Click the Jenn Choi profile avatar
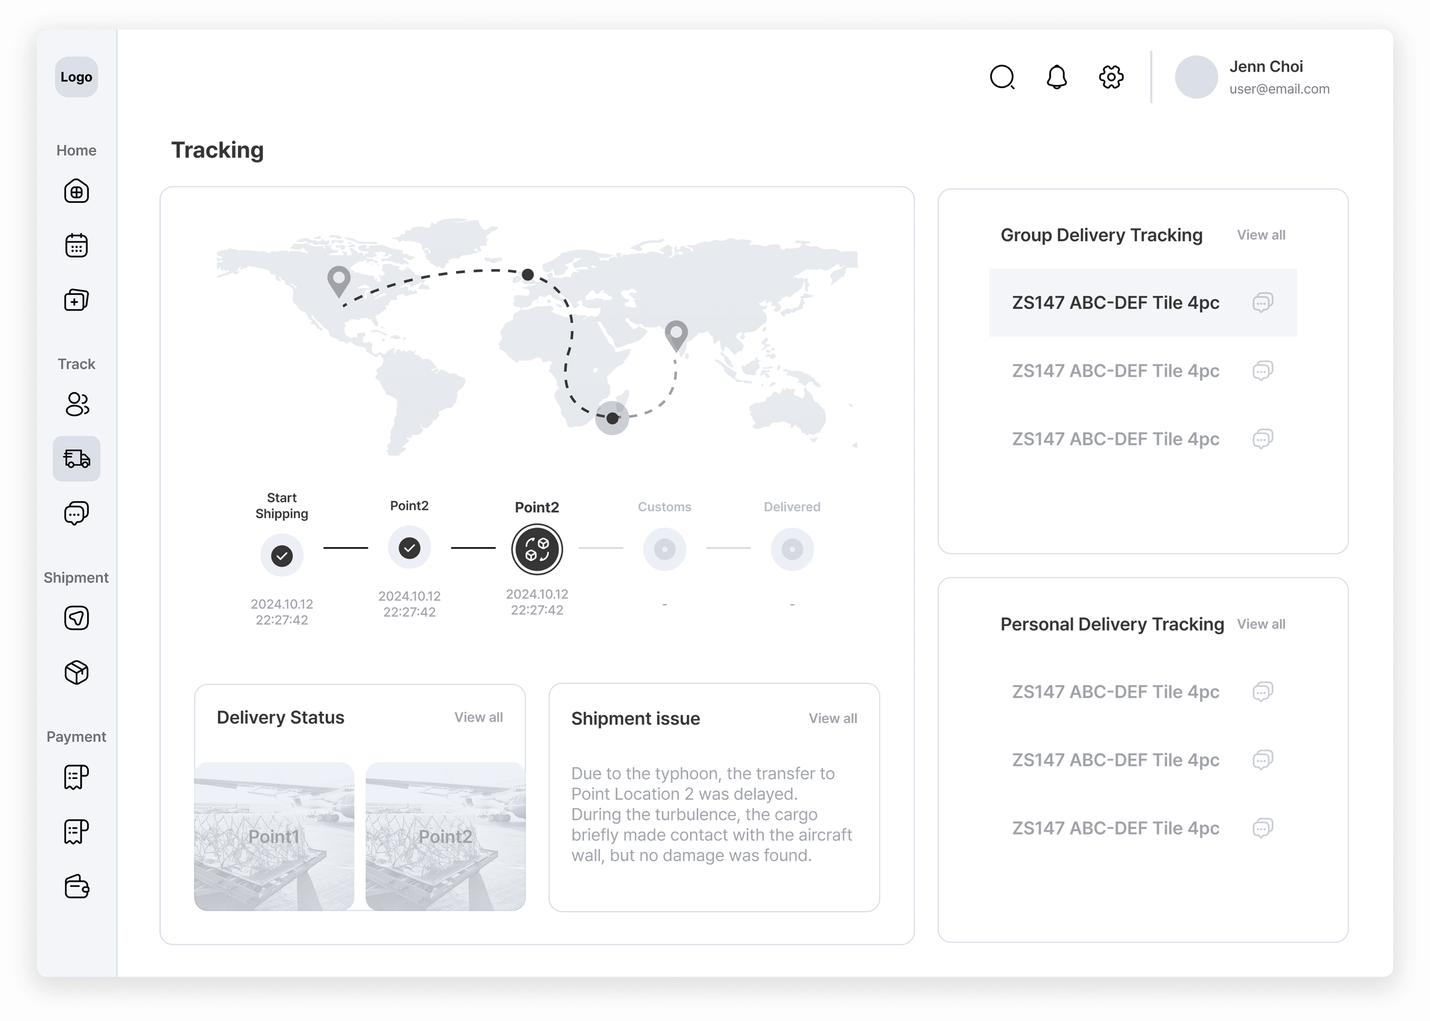 click(x=1196, y=77)
